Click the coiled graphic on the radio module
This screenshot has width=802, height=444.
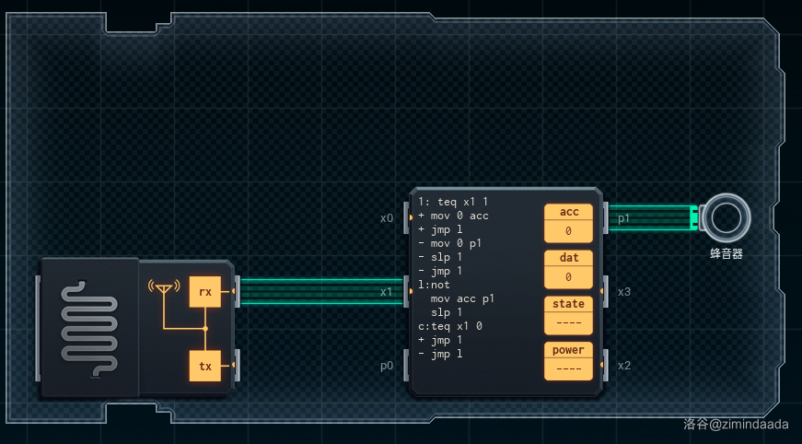tap(89, 328)
